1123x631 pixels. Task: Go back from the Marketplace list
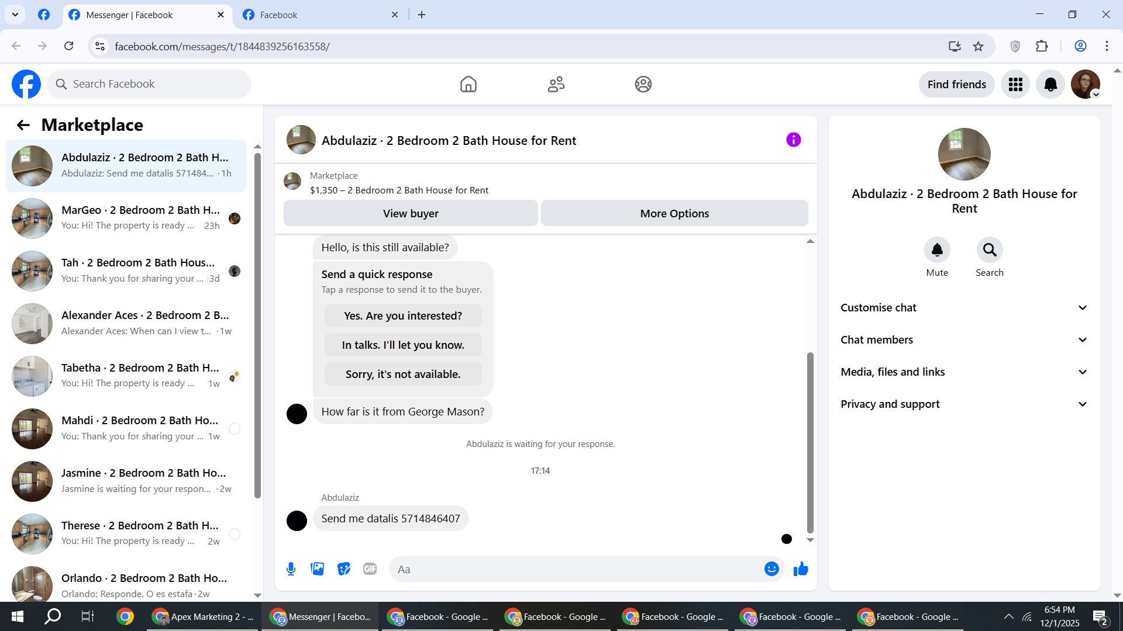click(x=23, y=125)
